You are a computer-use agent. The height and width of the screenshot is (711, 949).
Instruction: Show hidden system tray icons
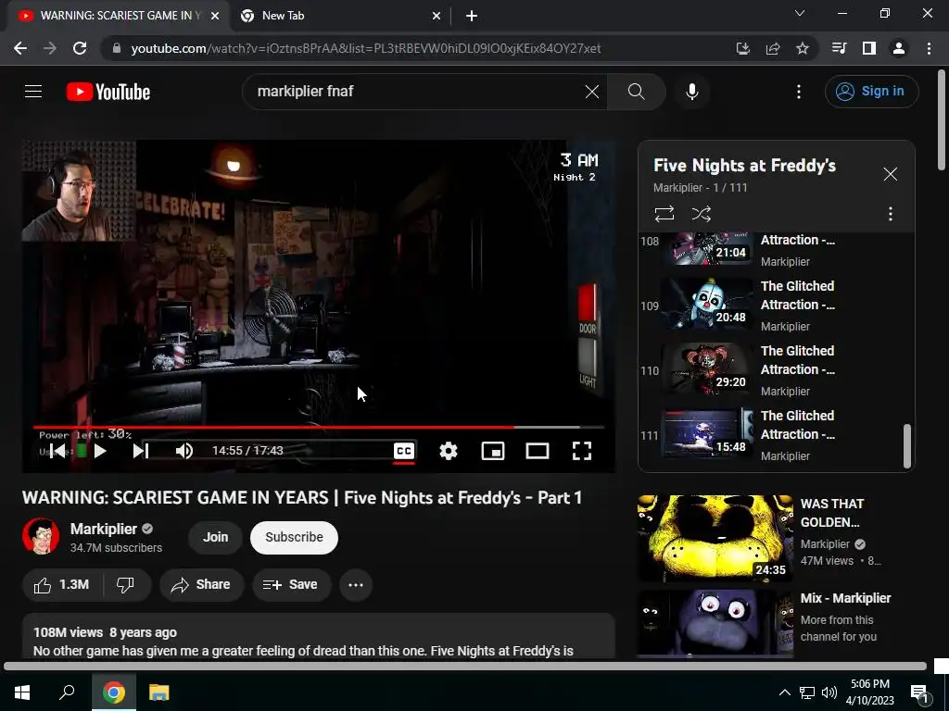click(x=784, y=692)
